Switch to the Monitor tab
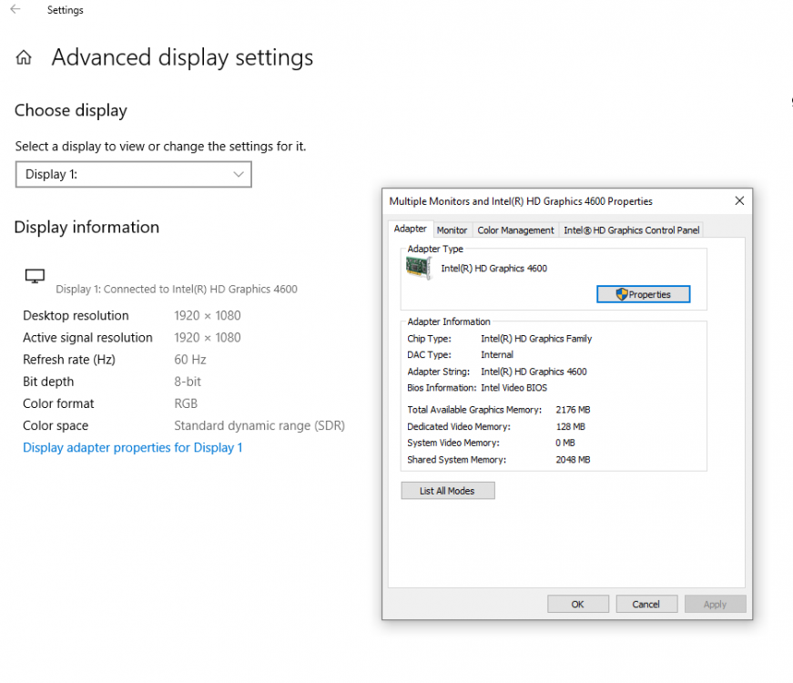The image size is (793, 683). click(452, 230)
